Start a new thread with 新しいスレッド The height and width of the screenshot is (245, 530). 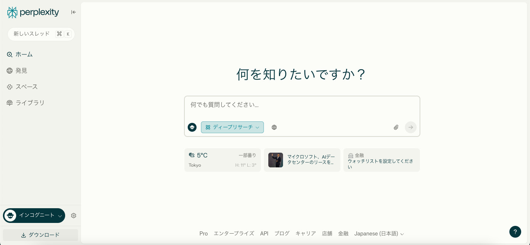pyautogui.click(x=41, y=34)
